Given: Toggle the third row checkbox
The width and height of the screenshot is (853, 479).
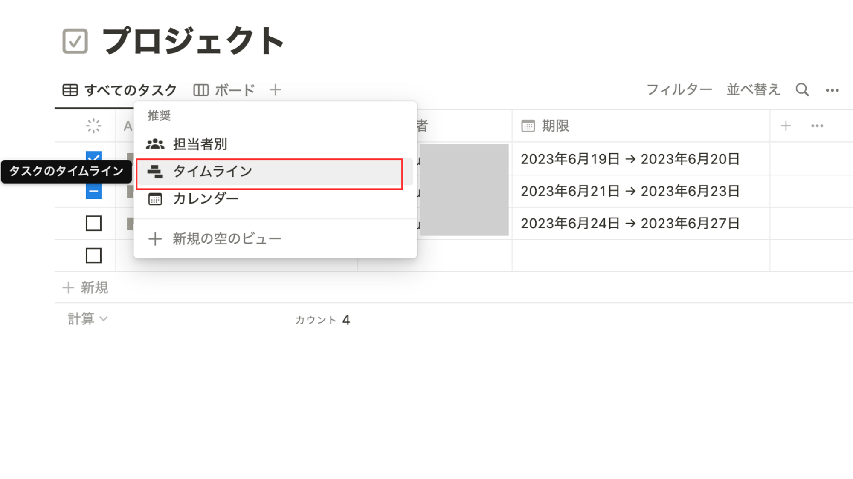Looking at the screenshot, I should 93,223.
